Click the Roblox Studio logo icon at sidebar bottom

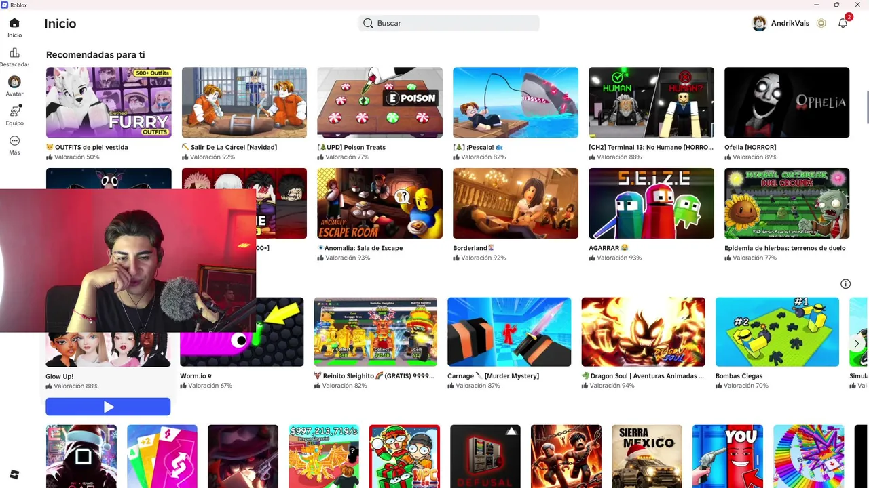14,474
